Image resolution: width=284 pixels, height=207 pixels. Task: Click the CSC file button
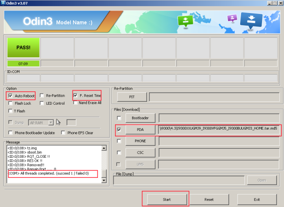pos(140,153)
